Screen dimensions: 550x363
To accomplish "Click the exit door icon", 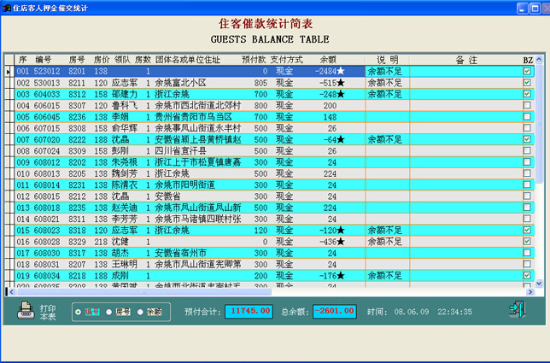I will point(516,310).
